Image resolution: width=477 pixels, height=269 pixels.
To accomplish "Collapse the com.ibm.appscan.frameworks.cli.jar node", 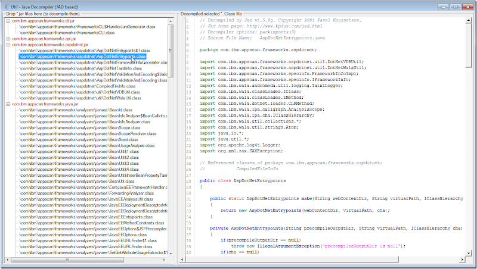I will click(x=8, y=21).
